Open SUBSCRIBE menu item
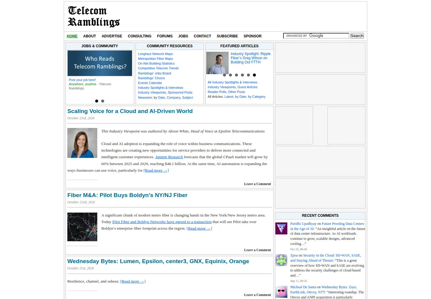 [227, 36]
